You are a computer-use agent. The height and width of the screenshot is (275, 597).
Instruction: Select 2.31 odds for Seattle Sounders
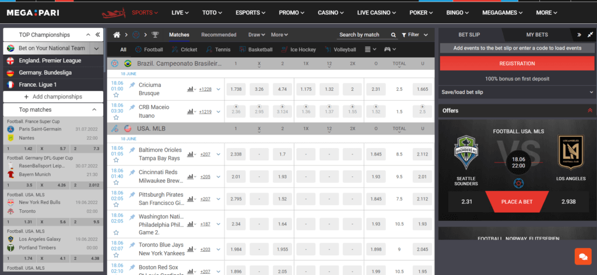coord(466,202)
